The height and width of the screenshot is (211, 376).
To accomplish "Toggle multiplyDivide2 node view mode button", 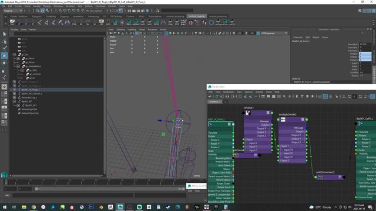I will click(303, 120).
